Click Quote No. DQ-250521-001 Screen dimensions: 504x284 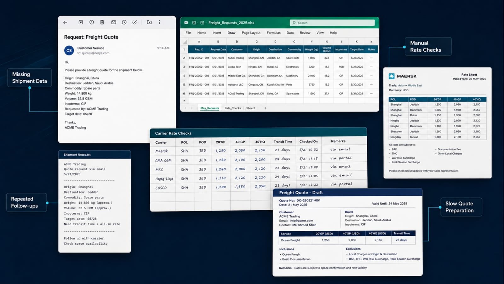click(300, 200)
